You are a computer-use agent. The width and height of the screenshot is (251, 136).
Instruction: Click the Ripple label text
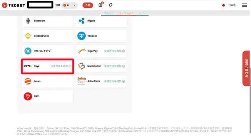[91, 21]
